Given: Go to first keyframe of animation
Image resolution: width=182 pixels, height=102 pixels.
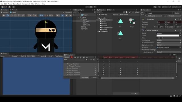Looking at the screenshot, I should (75, 57).
